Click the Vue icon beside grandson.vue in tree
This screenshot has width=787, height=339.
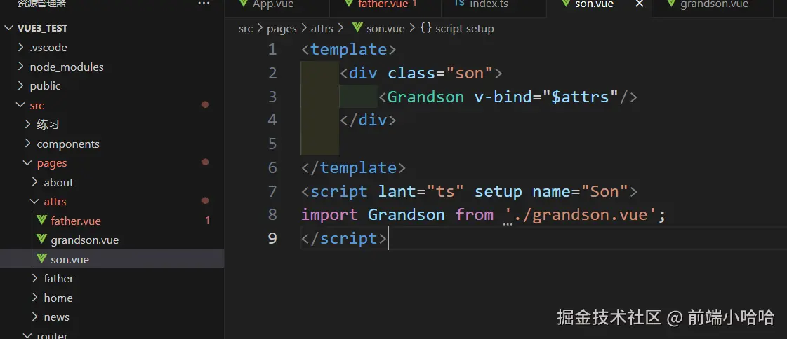[41, 240]
